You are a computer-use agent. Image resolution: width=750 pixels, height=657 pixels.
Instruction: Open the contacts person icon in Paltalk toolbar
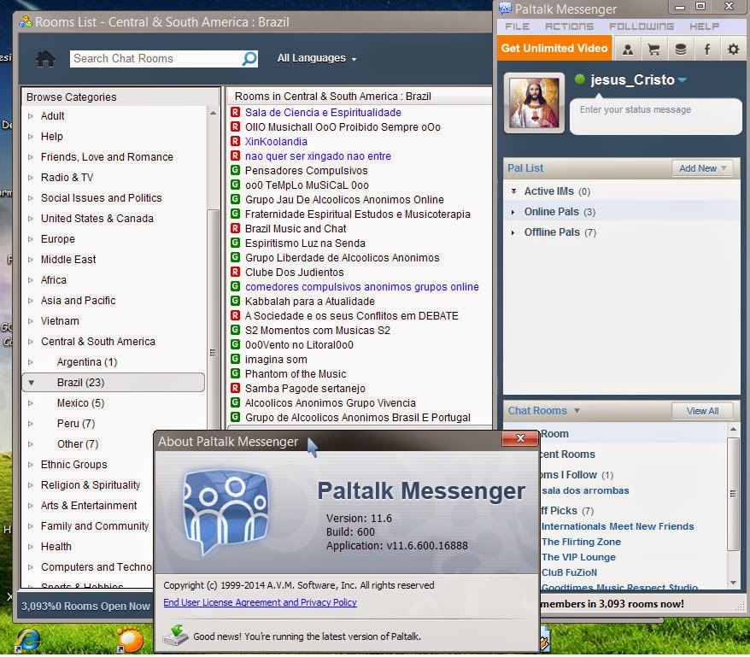point(628,50)
